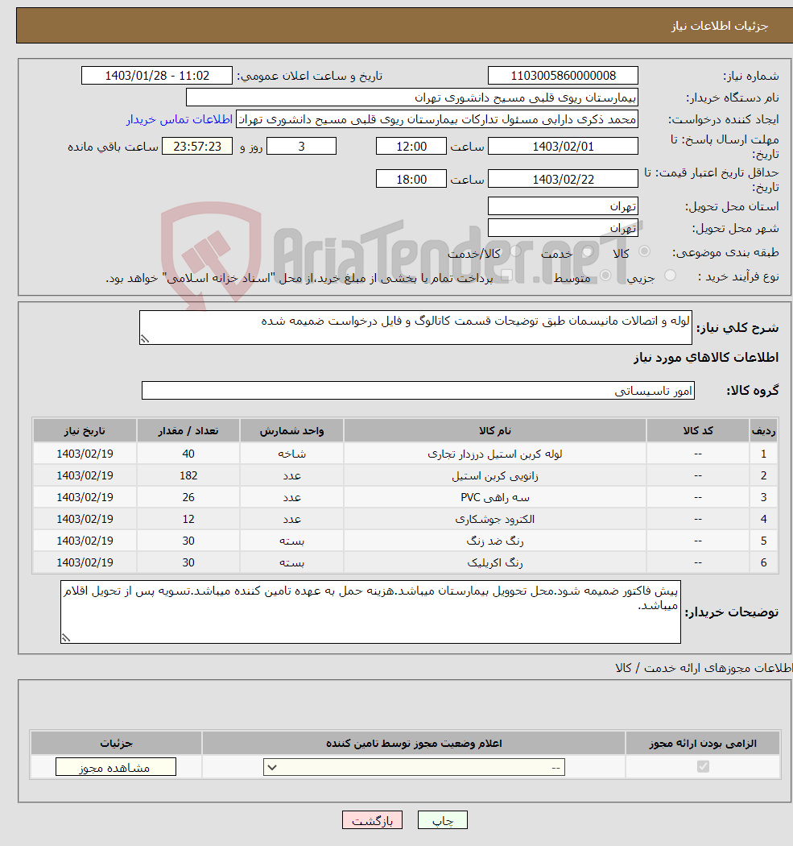Viewport: 793px width, 846px height.
Task: Click the واحد شمارش column header
Action: (x=291, y=430)
